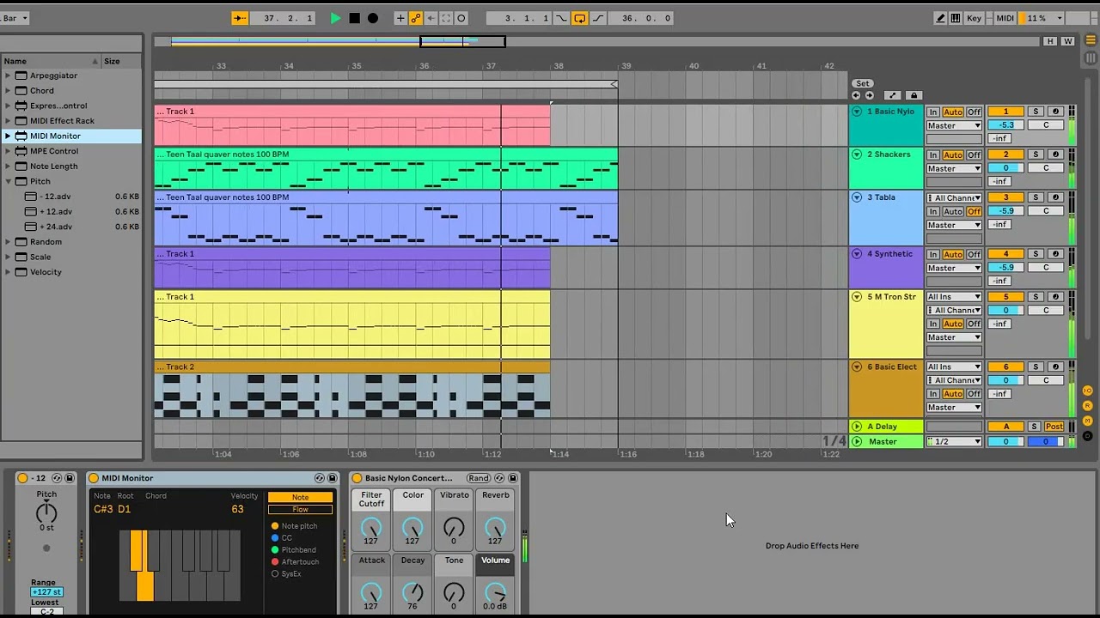Toggle the Loop switch in transport
The height and width of the screenshot is (618, 1100).
(579, 18)
